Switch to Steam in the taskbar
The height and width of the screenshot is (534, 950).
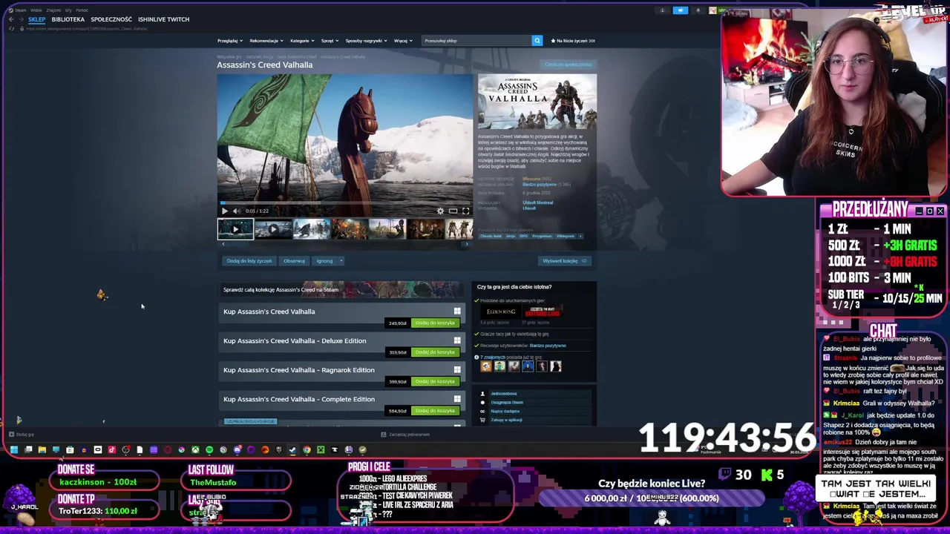pyautogui.click(x=292, y=449)
